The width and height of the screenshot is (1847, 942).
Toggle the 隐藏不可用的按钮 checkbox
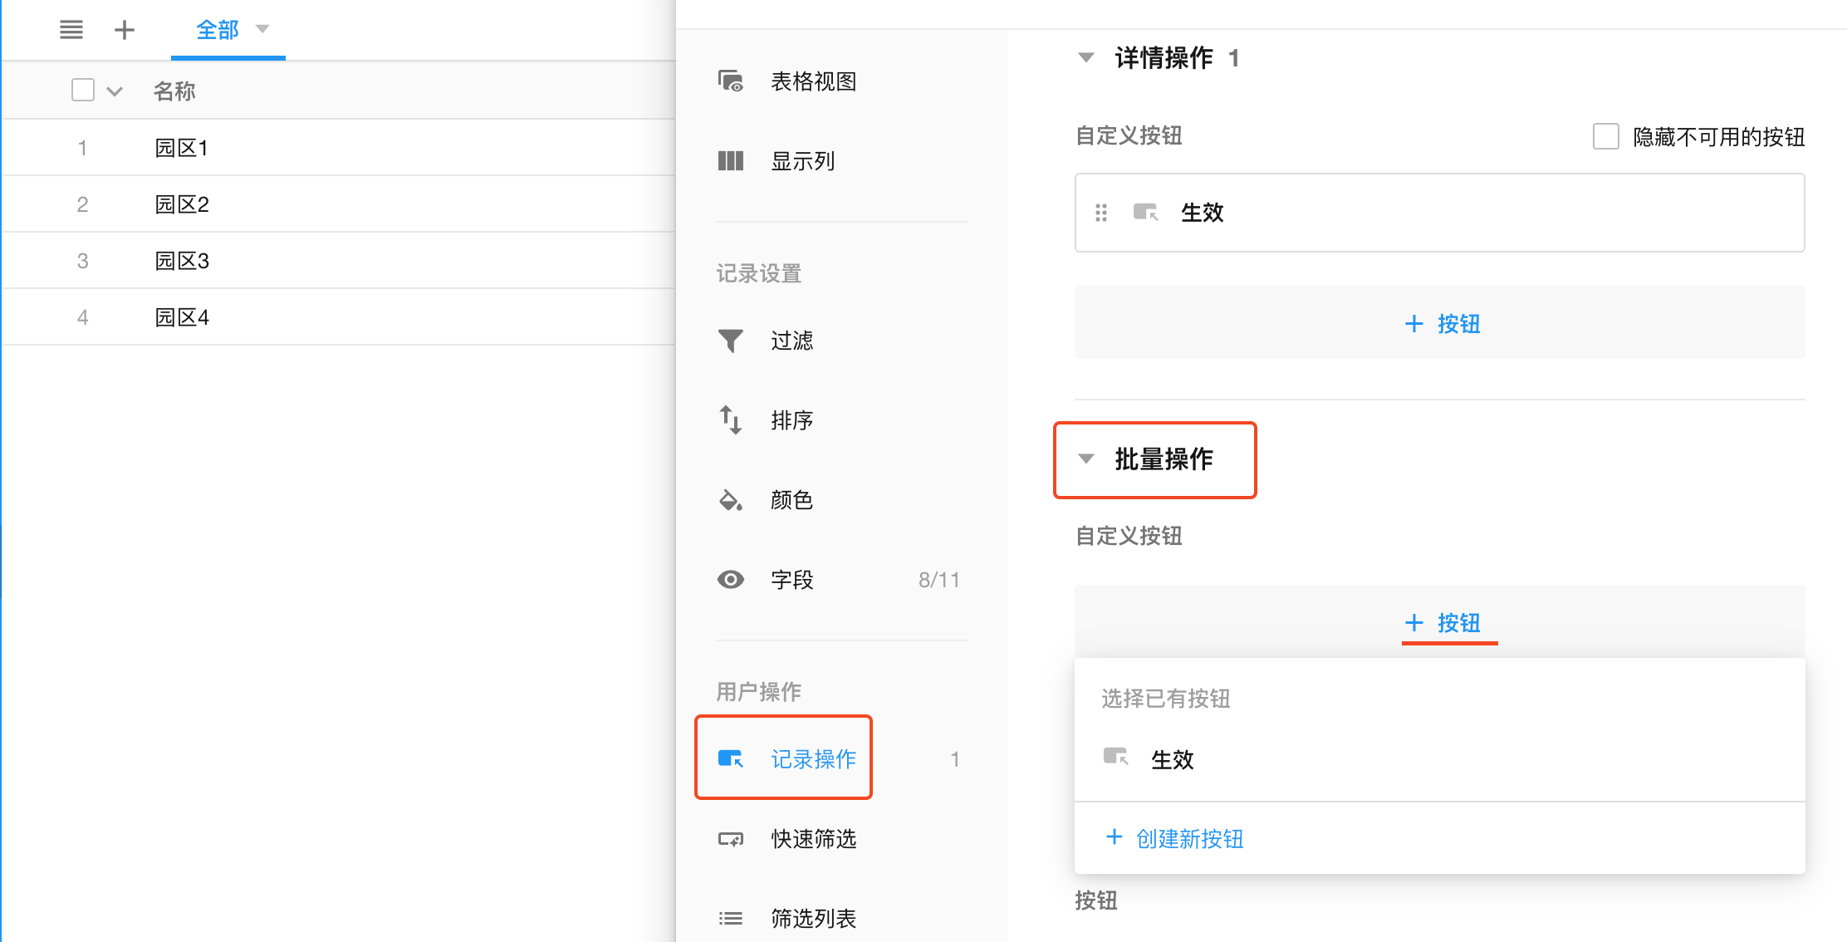pos(1605,136)
